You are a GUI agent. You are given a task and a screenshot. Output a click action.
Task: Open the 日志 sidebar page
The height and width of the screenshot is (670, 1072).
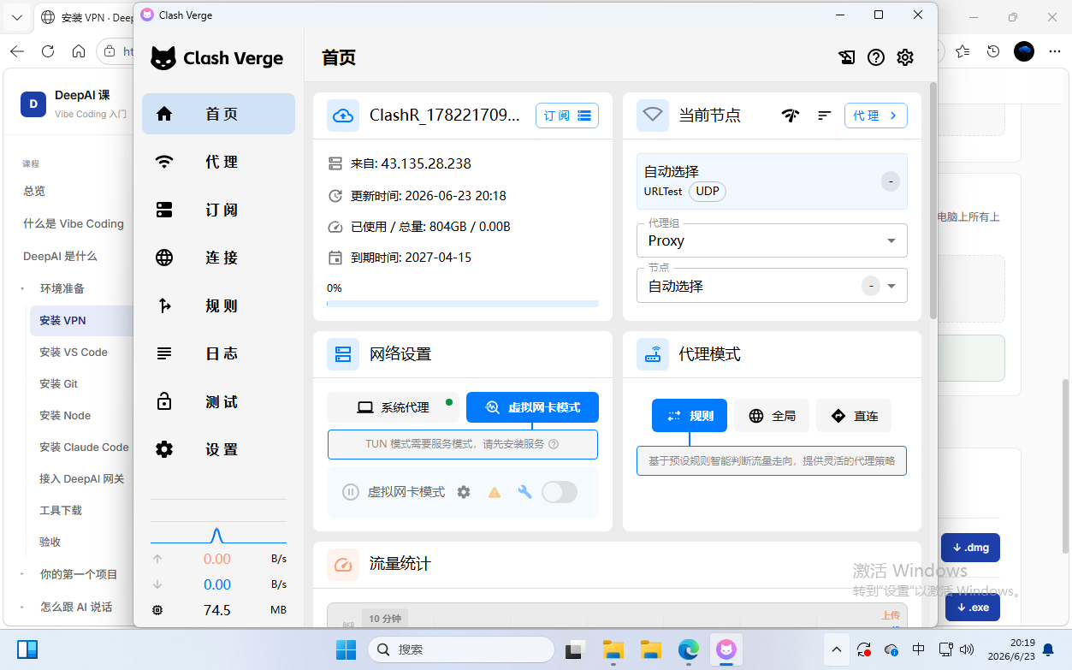coord(218,353)
